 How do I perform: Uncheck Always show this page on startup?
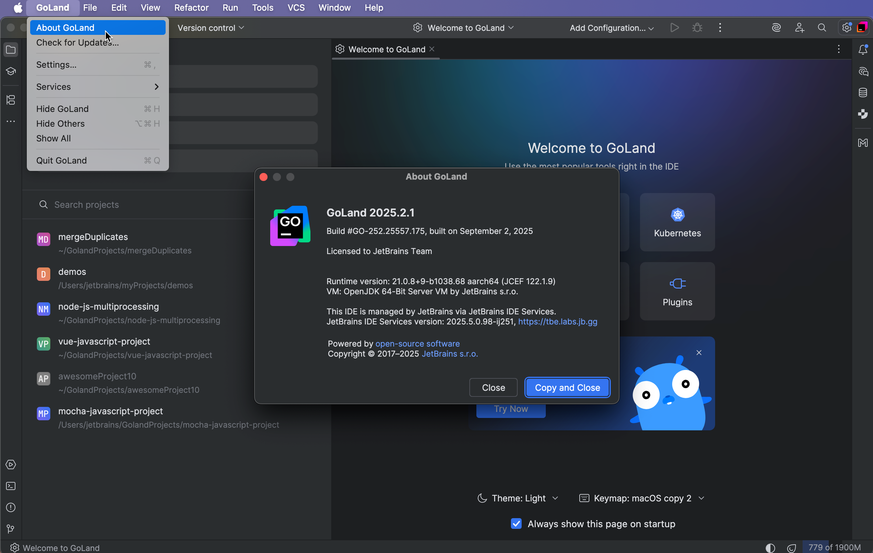(x=516, y=524)
